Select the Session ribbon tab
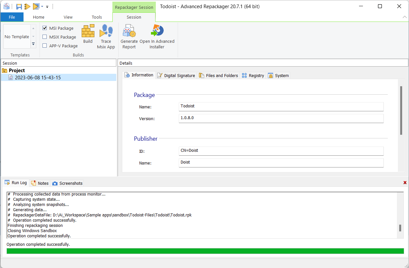The image size is (409, 268). (x=134, y=17)
